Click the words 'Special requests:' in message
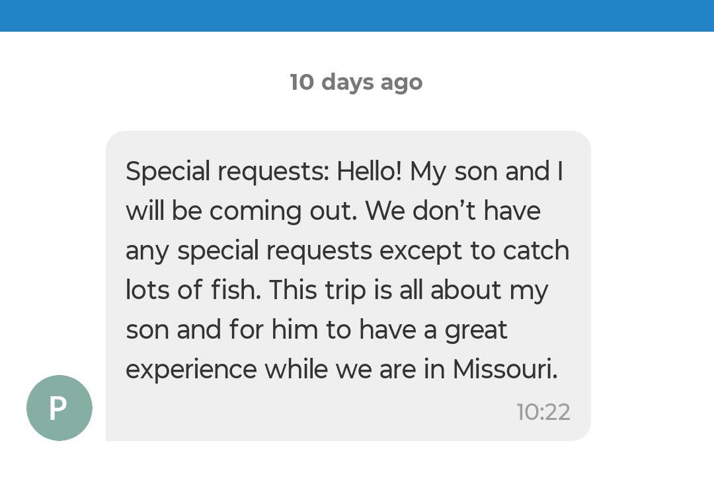 coord(227,172)
